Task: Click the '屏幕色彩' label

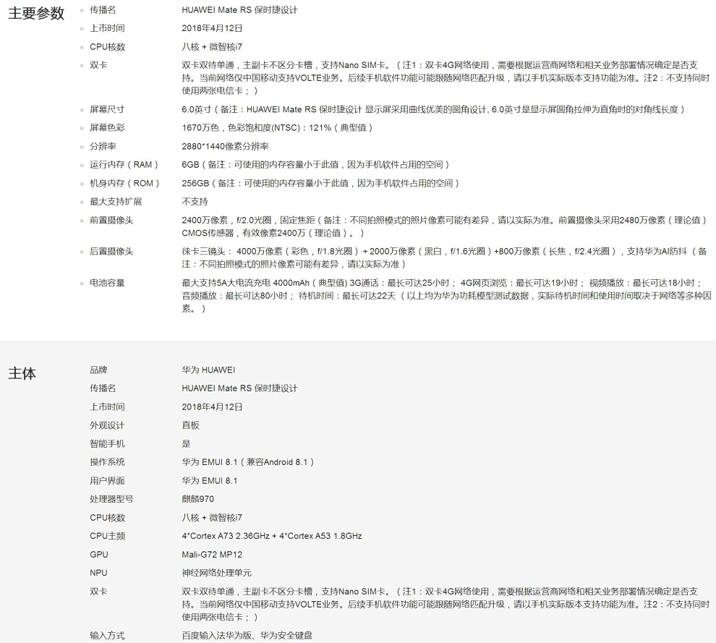Action: (107, 128)
